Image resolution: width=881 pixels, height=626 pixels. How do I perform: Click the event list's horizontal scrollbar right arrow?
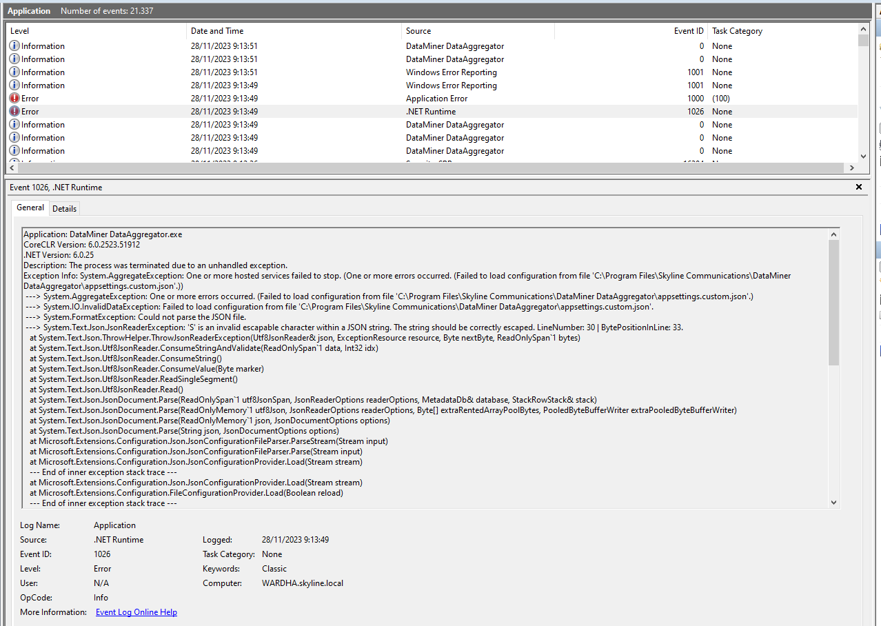tap(852, 168)
